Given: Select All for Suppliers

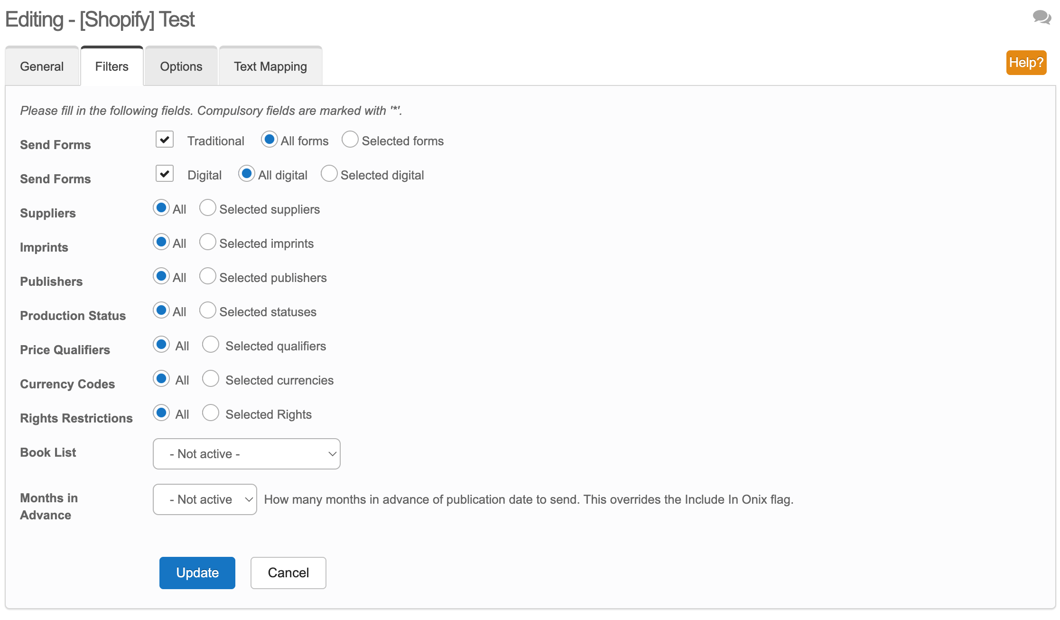Looking at the screenshot, I should coord(161,208).
